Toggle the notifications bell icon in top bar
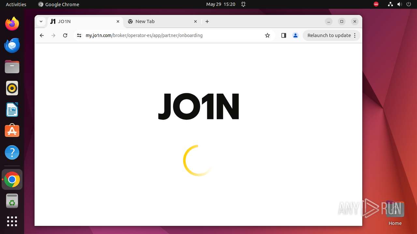Screen dimensions: 417x234 click(x=243, y=4)
